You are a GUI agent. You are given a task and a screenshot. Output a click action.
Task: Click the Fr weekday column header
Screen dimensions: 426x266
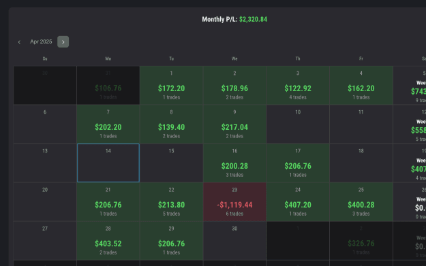pyautogui.click(x=361, y=59)
